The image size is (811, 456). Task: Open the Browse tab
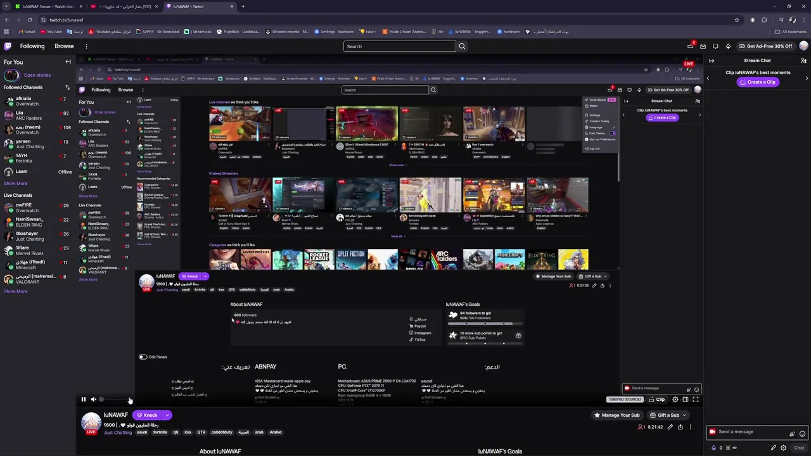[x=64, y=46]
